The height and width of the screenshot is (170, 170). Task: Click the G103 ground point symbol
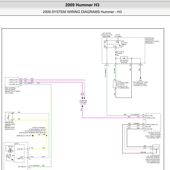(140, 78)
